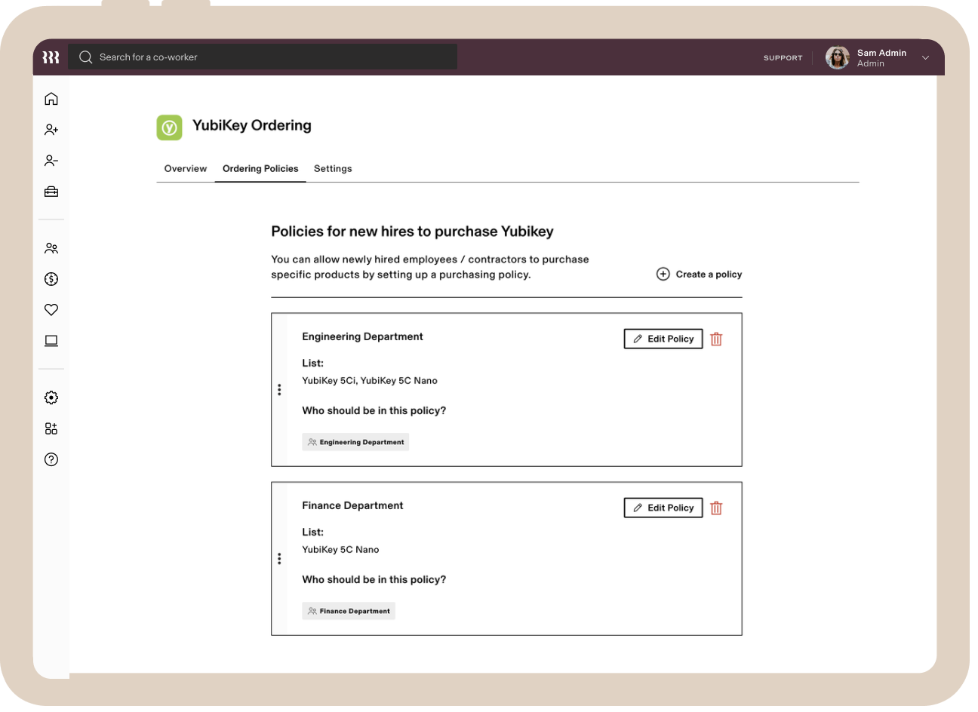This screenshot has width=978, height=712.
Task: Click the Rippling logo in the top bar
Action: [51, 57]
